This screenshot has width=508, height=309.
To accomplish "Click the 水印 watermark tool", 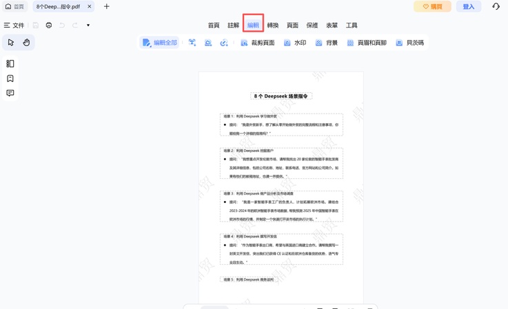I will (x=295, y=43).
